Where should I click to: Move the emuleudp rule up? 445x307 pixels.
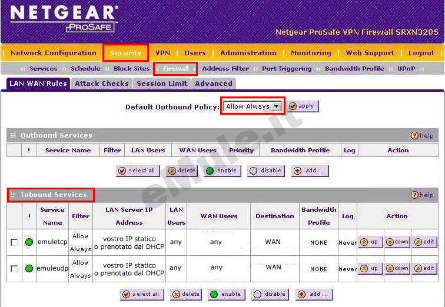[x=370, y=268]
